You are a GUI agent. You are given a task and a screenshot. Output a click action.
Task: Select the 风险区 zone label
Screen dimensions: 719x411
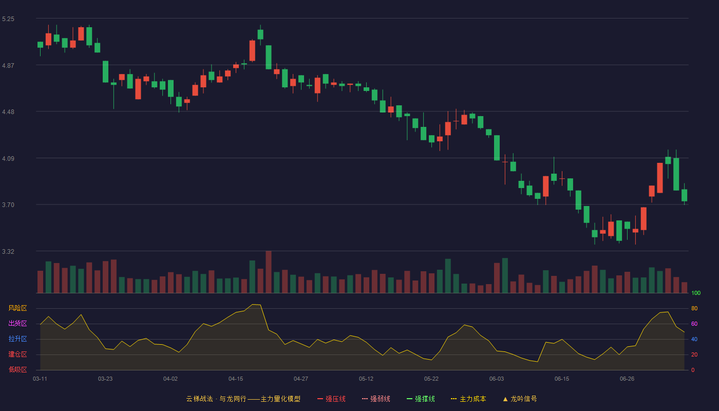[x=17, y=308]
